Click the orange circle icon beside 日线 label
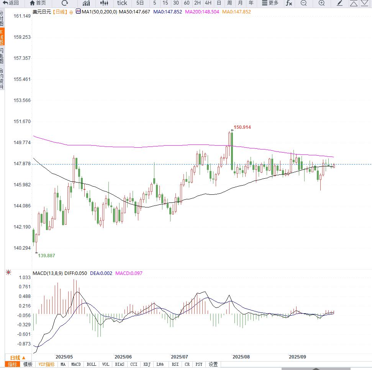 [71, 12]
